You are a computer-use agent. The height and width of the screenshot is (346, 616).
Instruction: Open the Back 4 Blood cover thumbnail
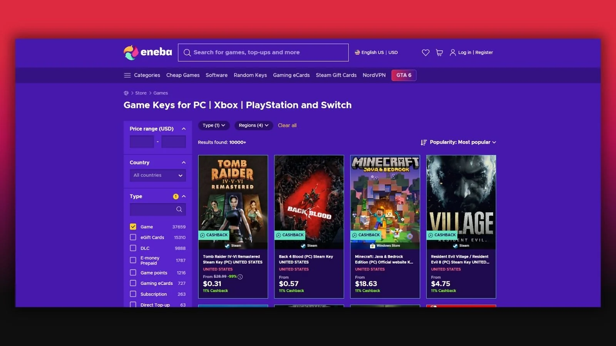click(309, 202)
